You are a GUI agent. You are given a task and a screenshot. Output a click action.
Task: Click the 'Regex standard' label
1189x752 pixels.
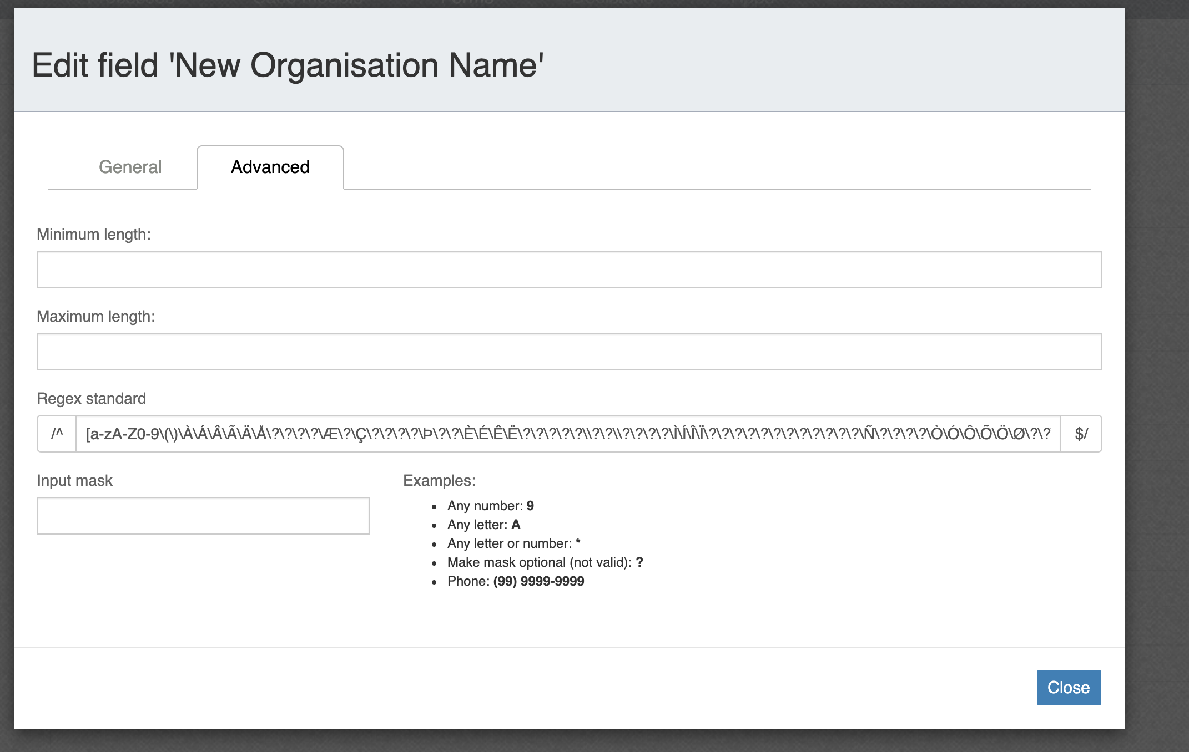coord(92,399)
